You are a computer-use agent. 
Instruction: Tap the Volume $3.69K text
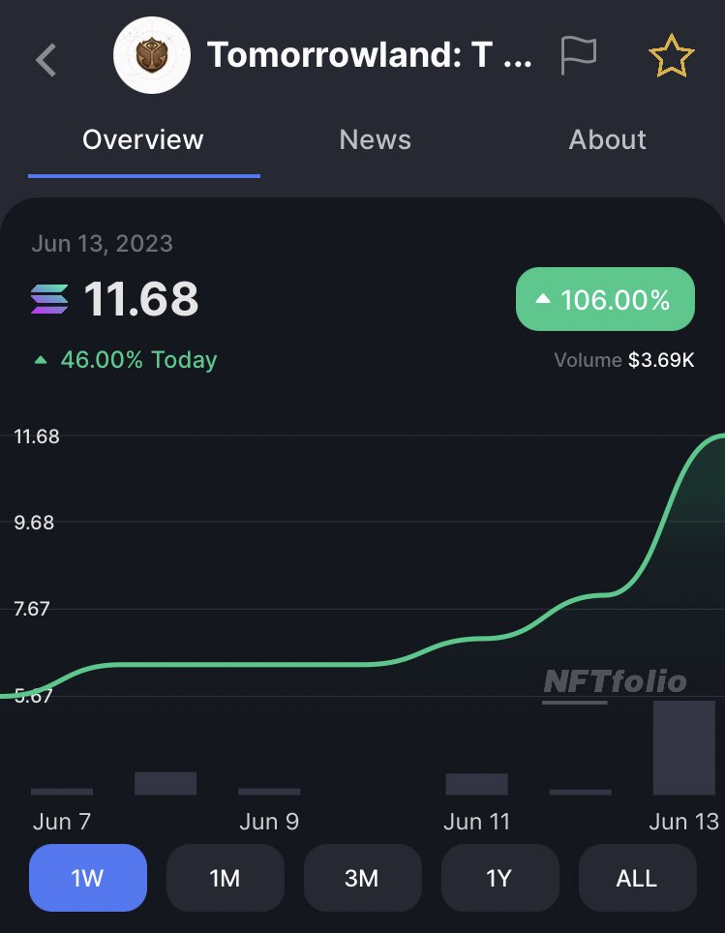pos(623,360)
